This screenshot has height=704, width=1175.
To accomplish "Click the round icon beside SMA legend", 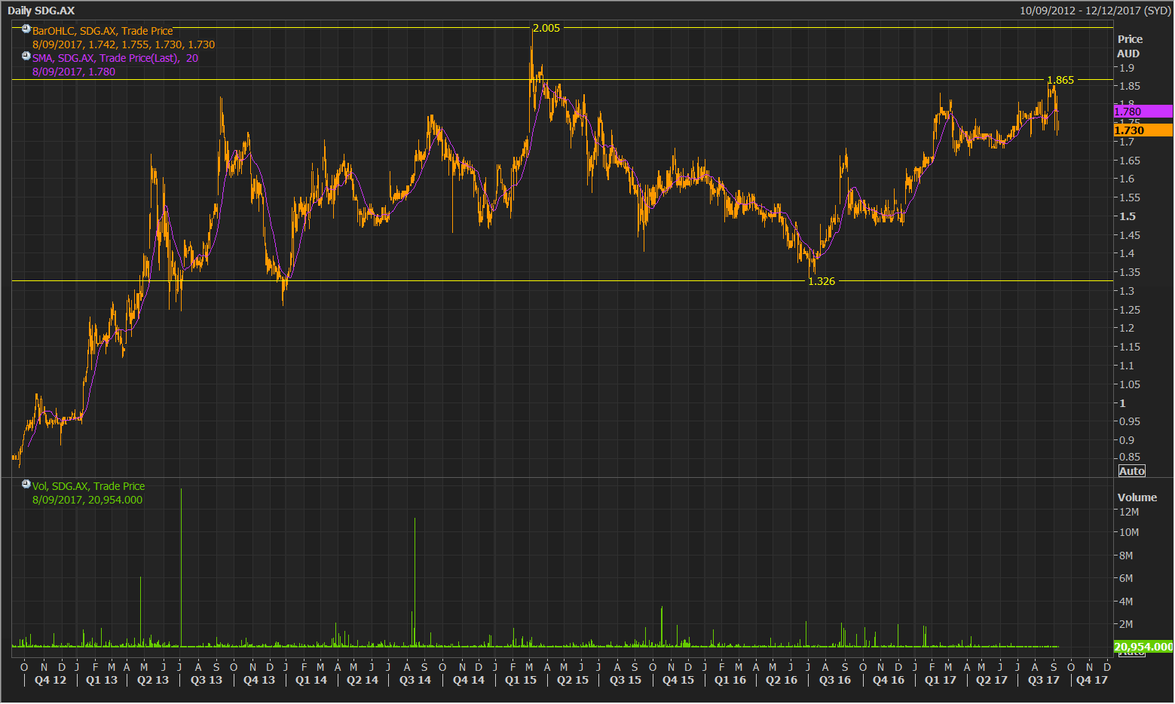I will 26,57.
